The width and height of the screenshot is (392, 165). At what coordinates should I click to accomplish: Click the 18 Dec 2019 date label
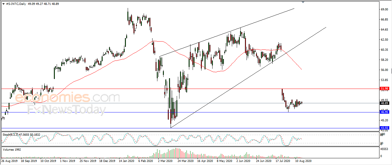click(x=107, y=161)
